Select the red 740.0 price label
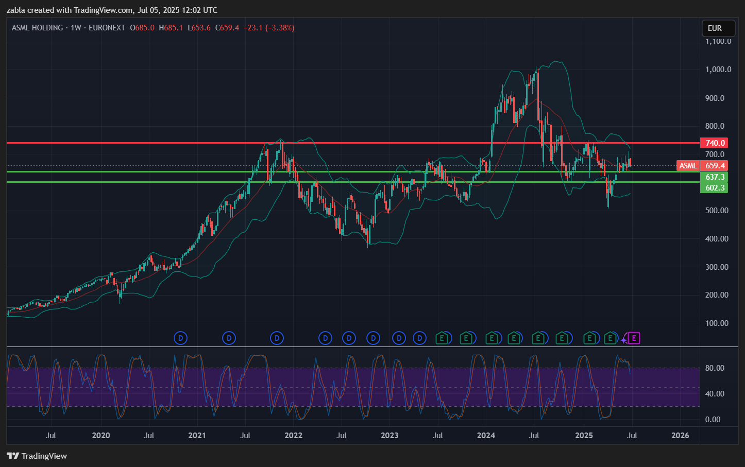This screenshot has height=467, width=745. [x=715, y=143]
